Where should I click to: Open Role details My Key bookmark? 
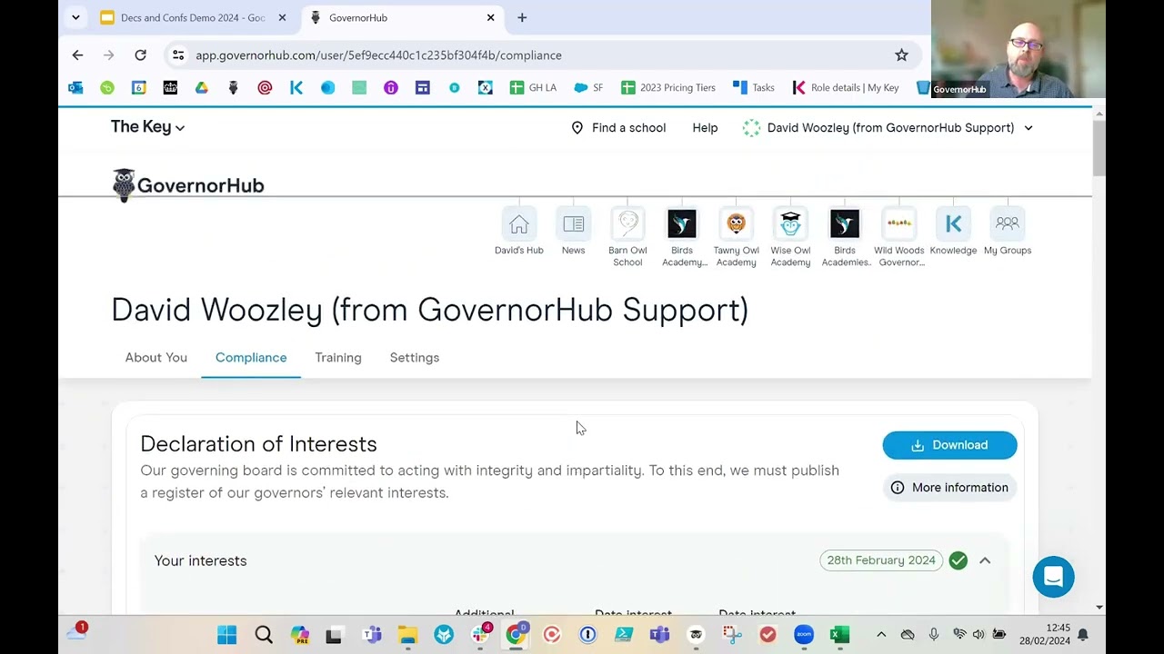(846, 87)
